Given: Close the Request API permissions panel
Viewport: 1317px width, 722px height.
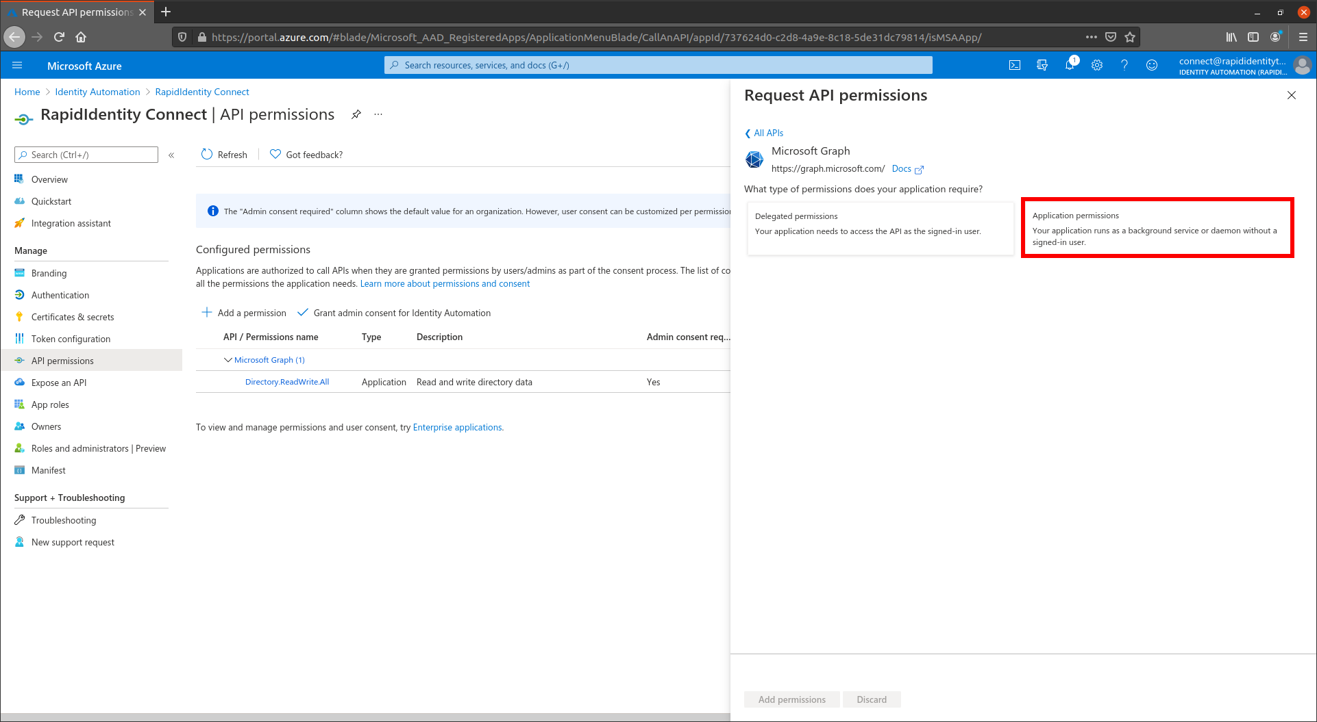Looking at the screenshot, I should point(1292,95).
